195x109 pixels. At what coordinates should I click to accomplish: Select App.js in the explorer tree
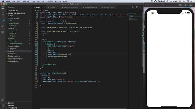click(x=19, y=51)
